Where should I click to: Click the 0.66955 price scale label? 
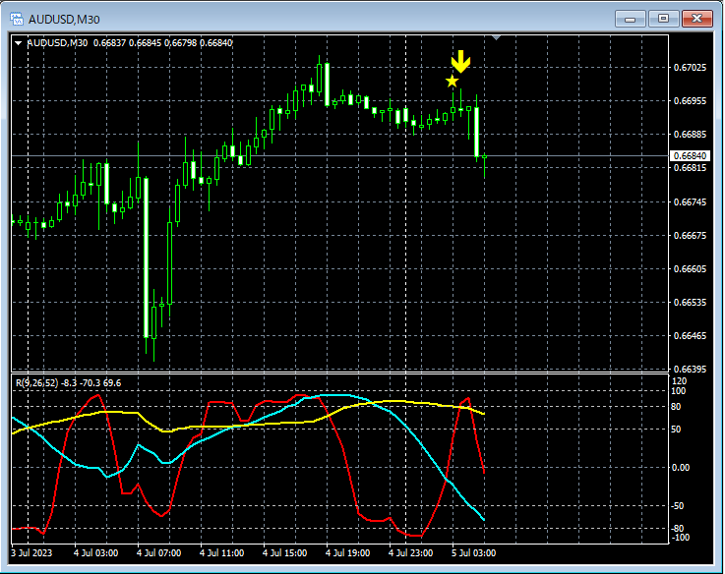point(690,101)
